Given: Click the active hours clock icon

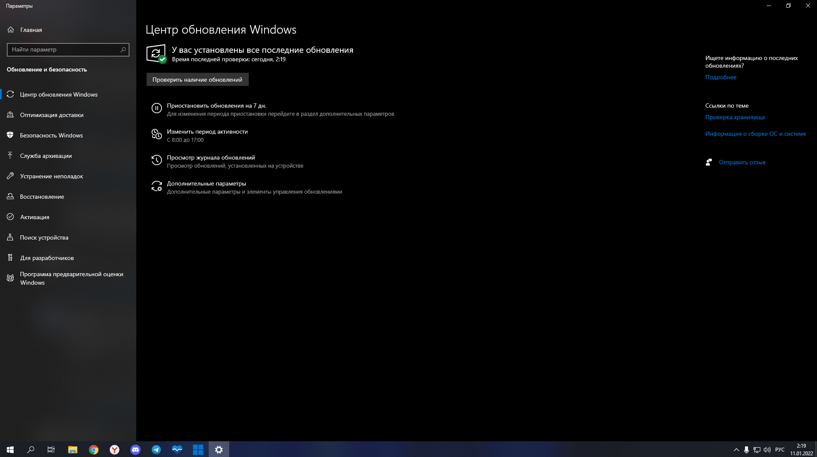Looking at the screenshot, I should [157, 134].
